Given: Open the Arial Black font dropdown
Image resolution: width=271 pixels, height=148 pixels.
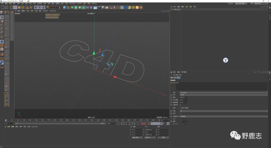Looking at the screenshot, I should point(223,93).
